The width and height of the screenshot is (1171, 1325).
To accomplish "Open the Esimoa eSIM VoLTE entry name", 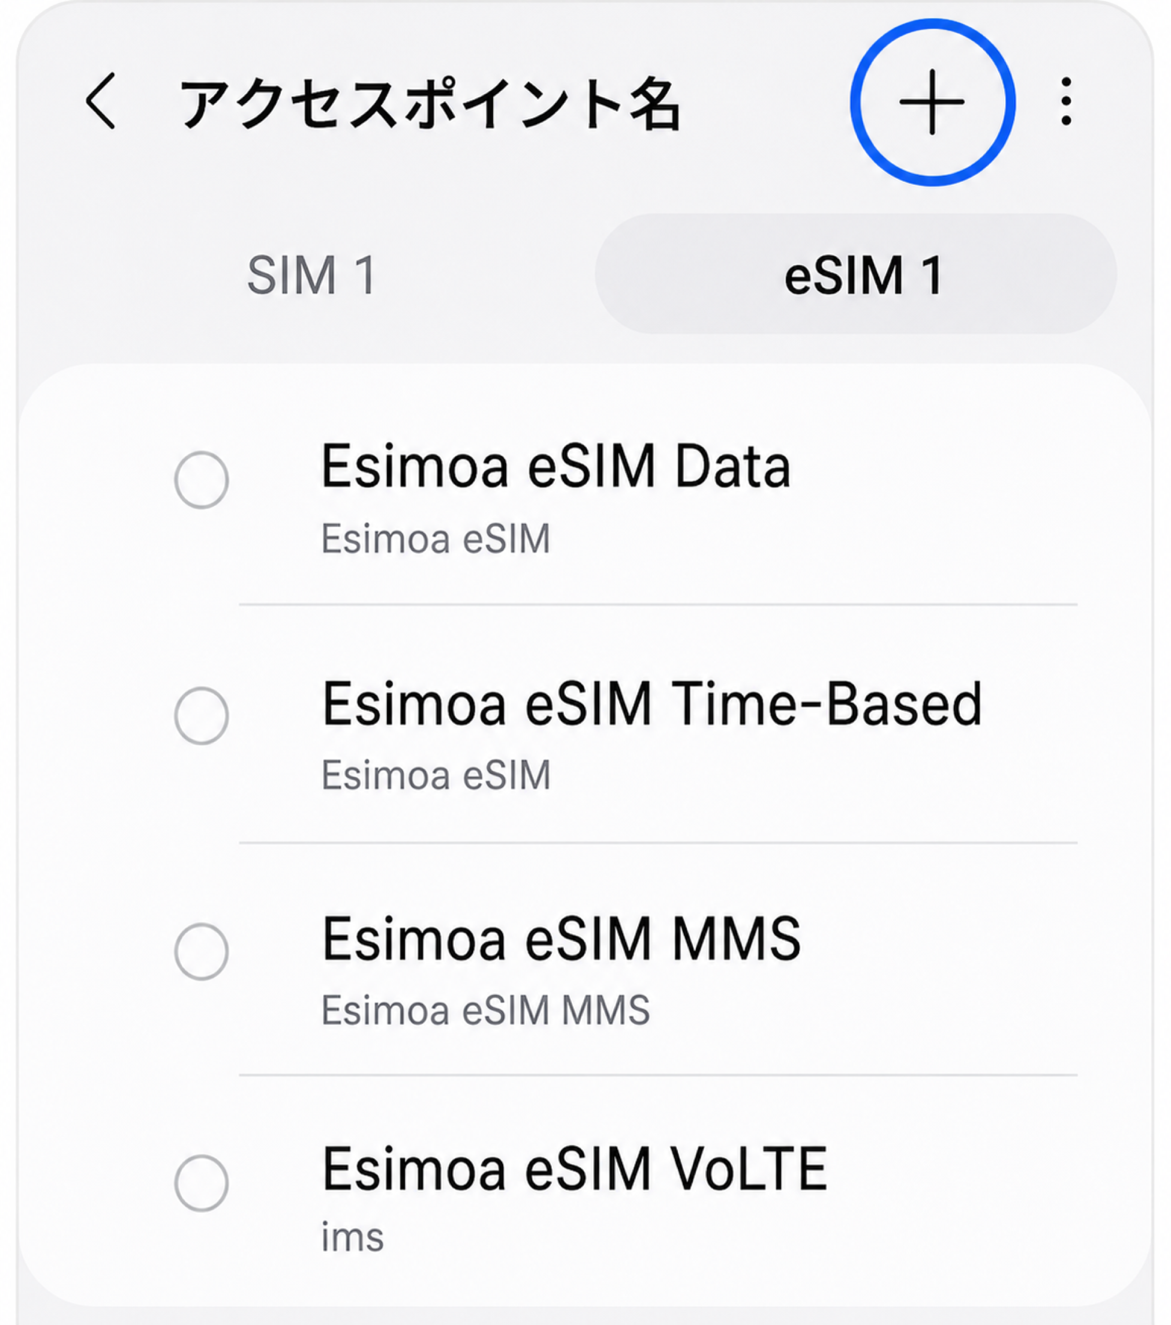I will point(575,1169).
